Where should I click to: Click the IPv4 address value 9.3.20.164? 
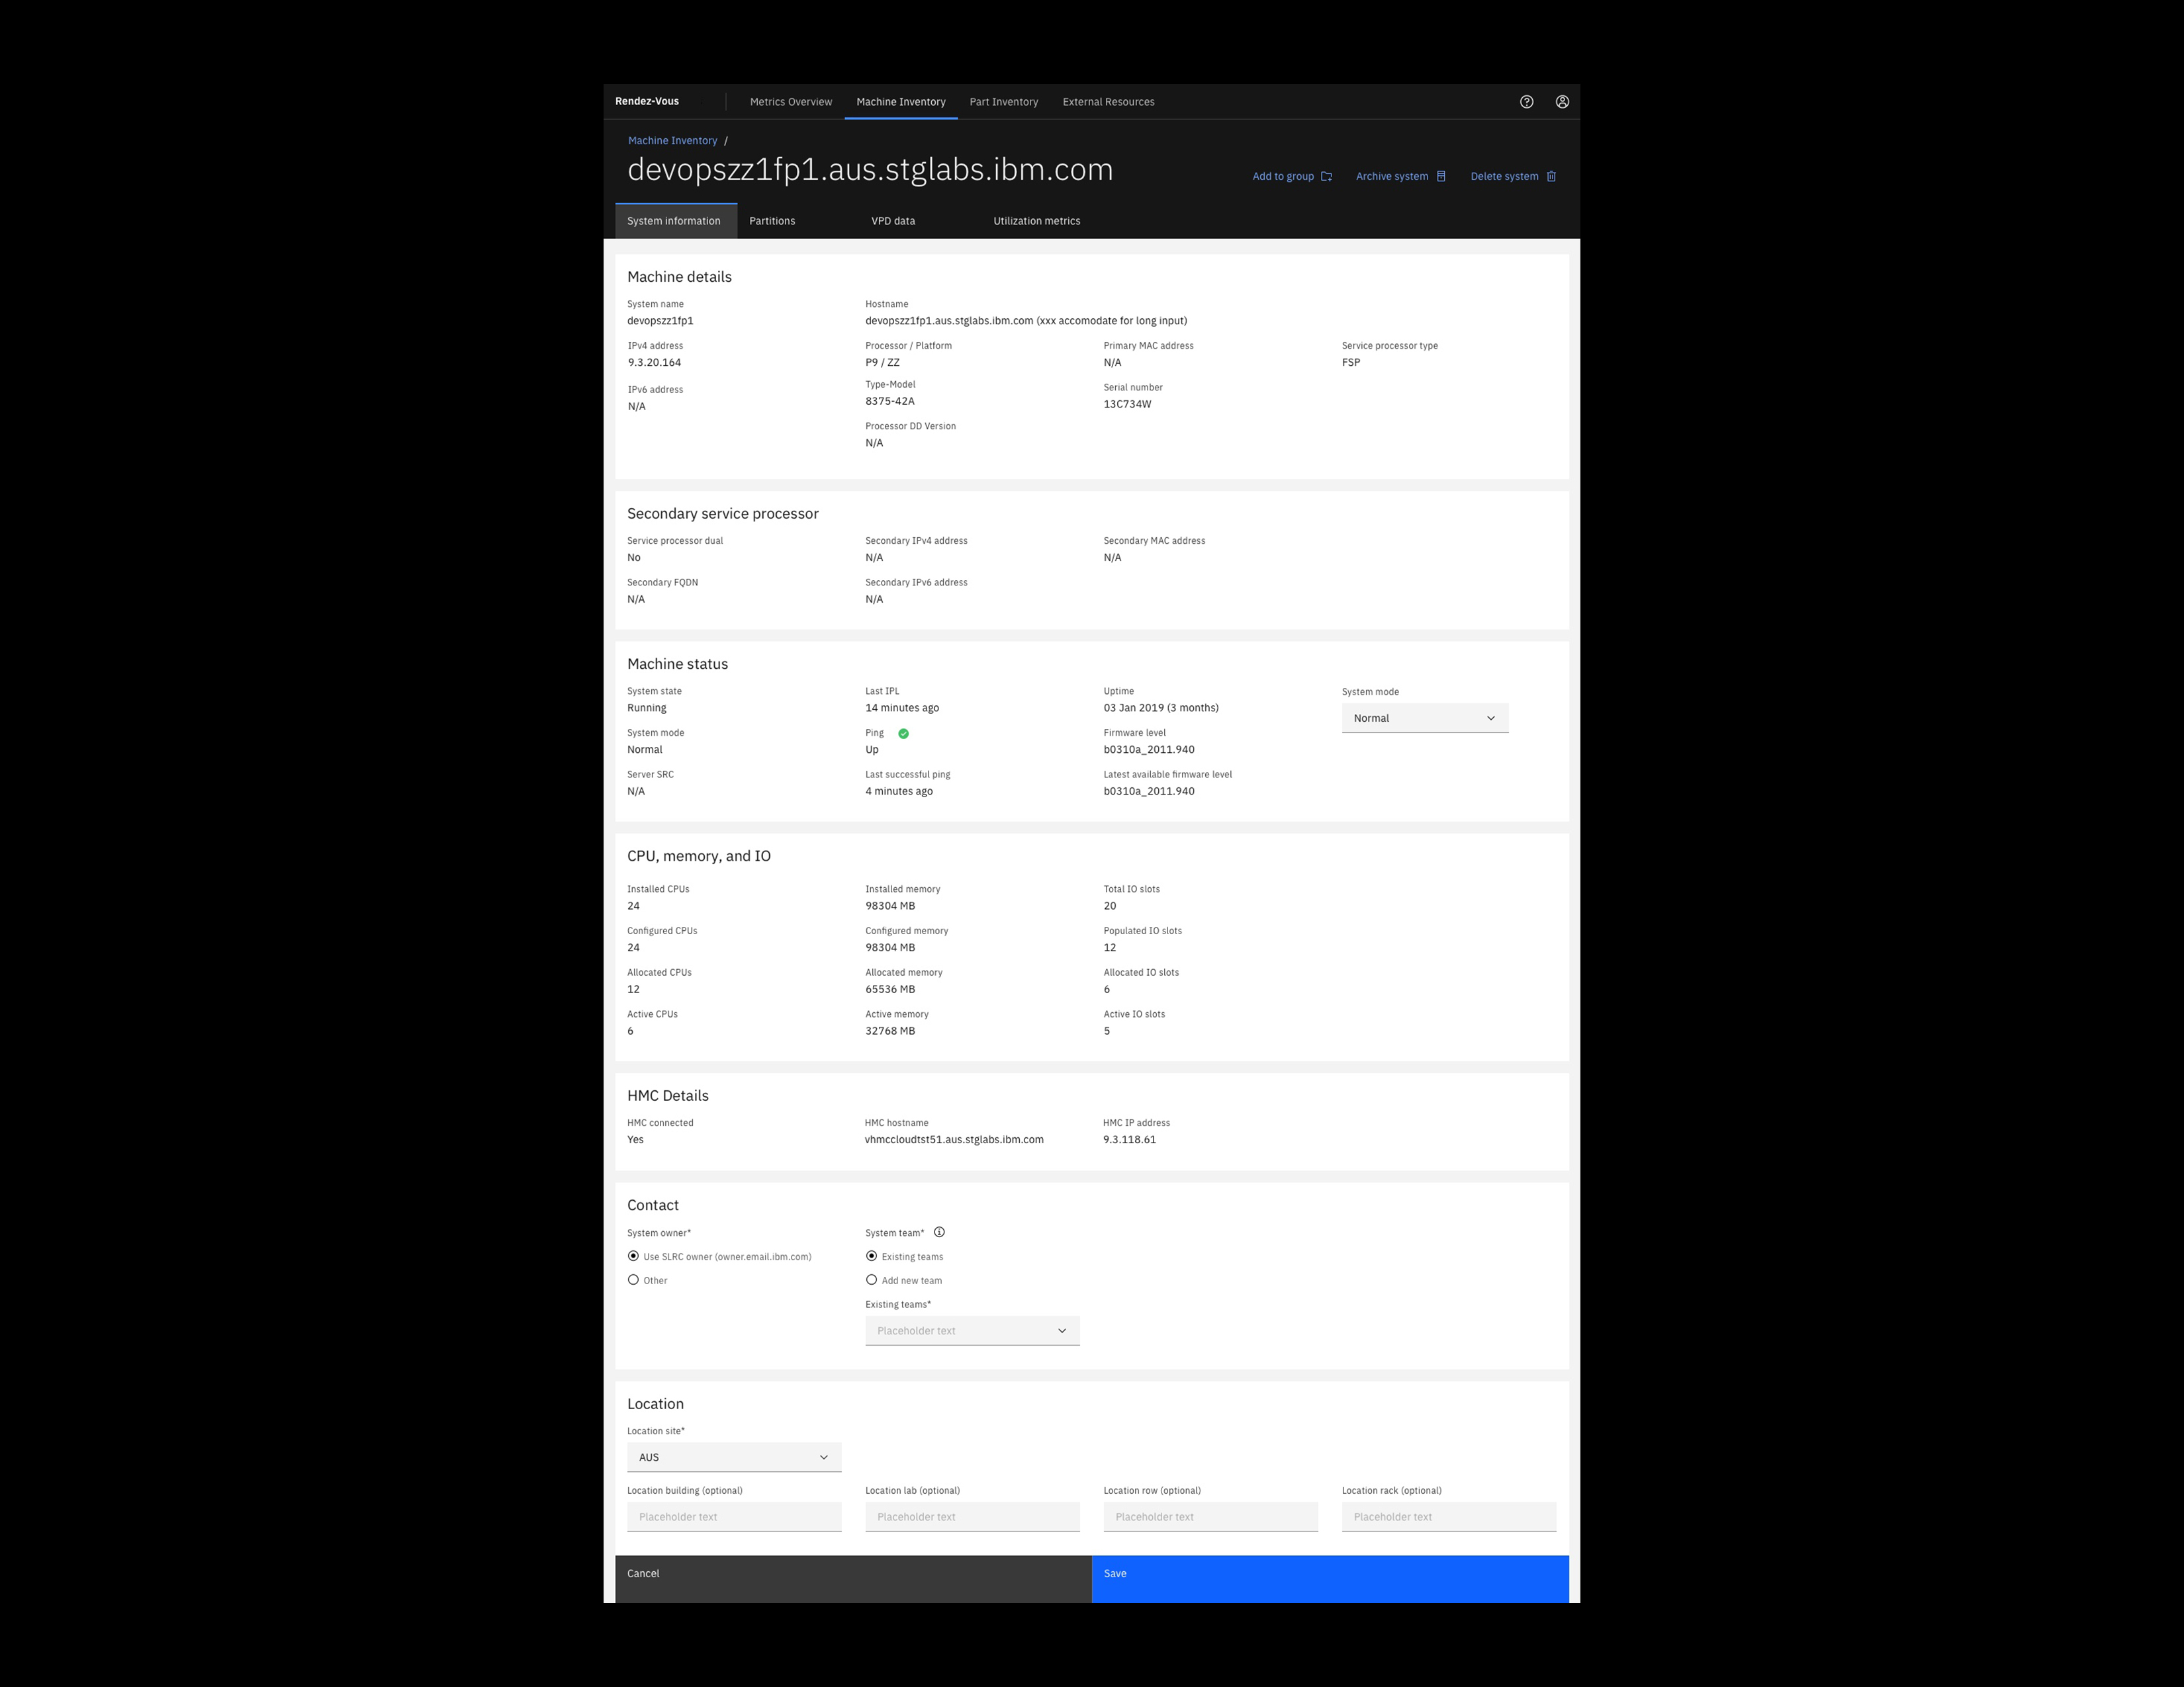click(x=654, y=363)
